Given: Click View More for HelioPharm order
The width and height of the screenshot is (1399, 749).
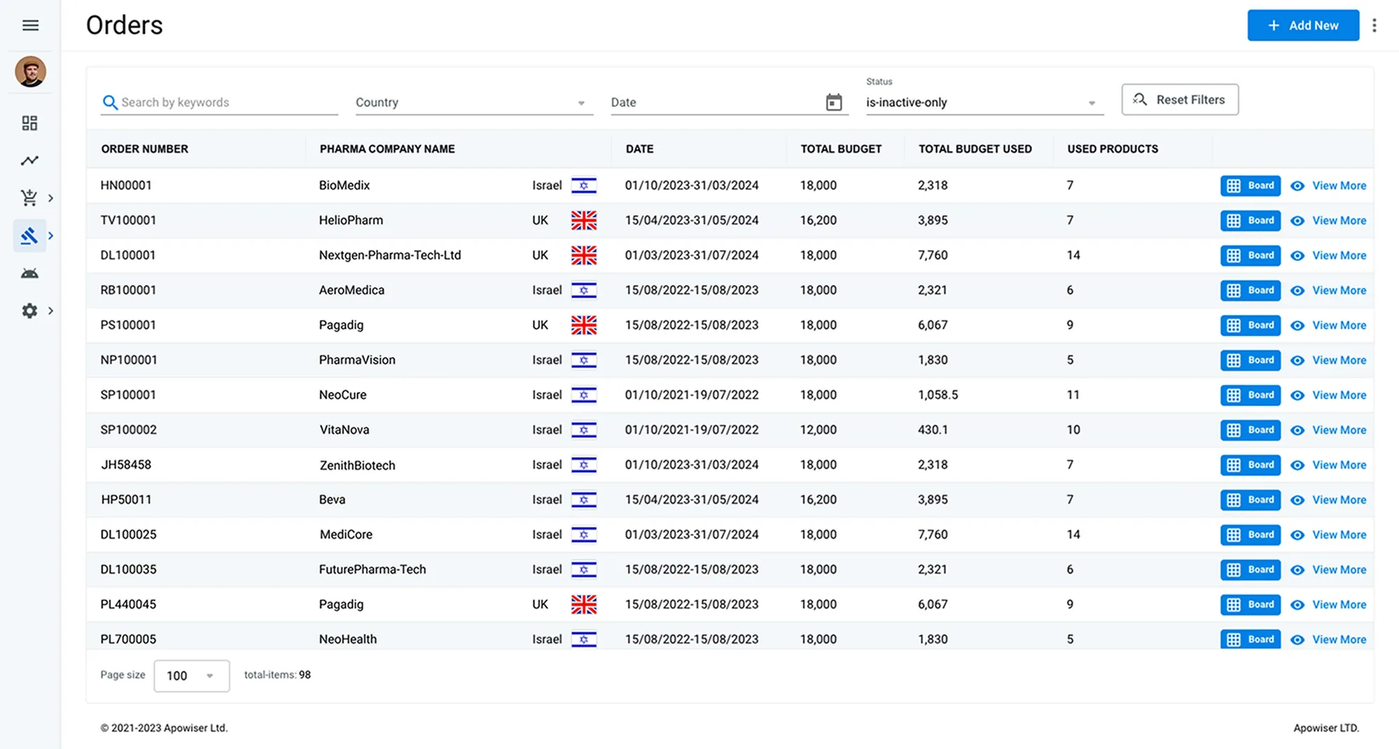Looking at the screenshot, I should pos(1328,221).
